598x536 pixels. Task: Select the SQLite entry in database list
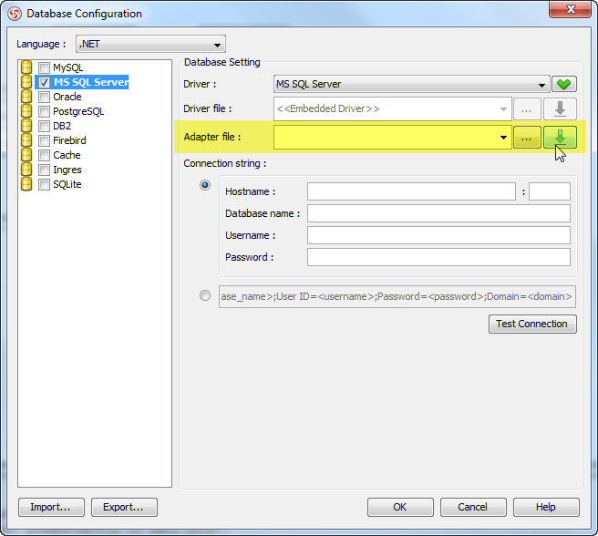[x=67, y=184]
